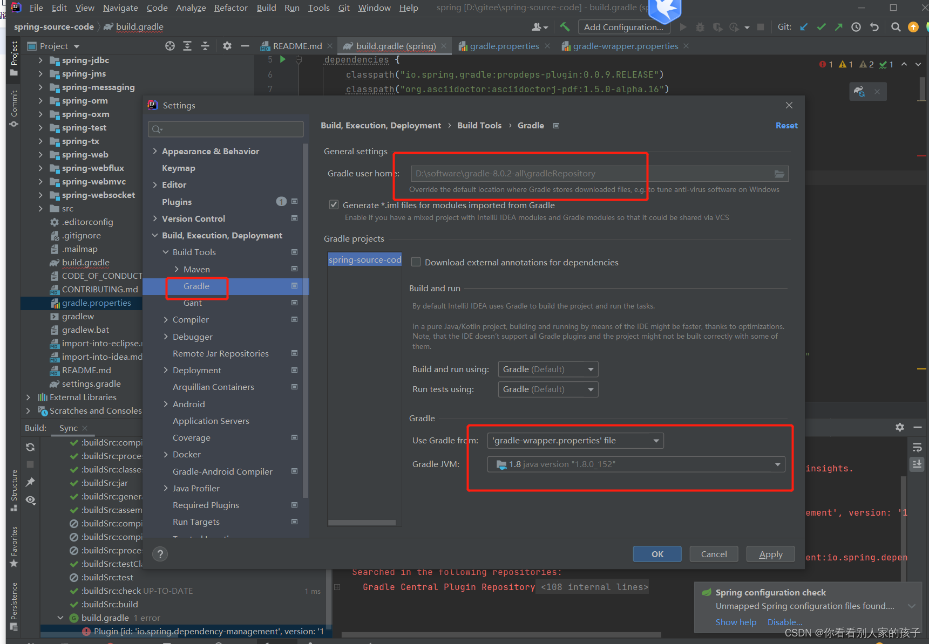Open Project panel gear options
The height and width of the screenshot is (644, 929).
(227, 46)
